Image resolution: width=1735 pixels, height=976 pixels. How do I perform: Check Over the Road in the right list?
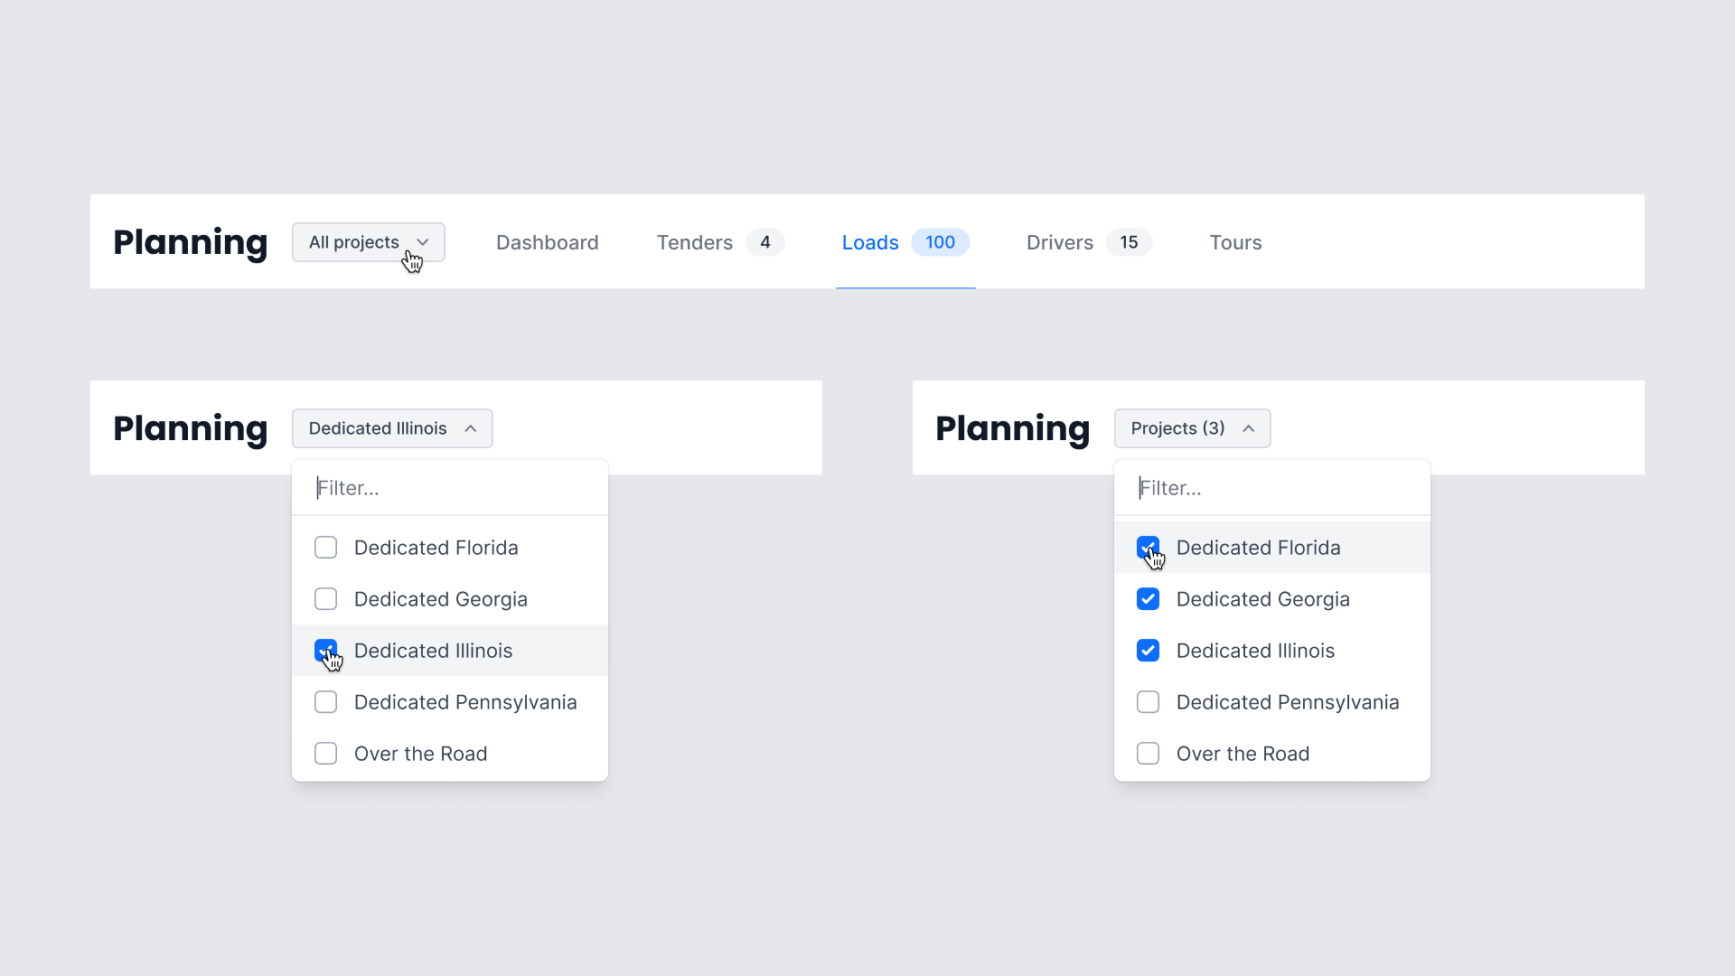(1148, 754)
